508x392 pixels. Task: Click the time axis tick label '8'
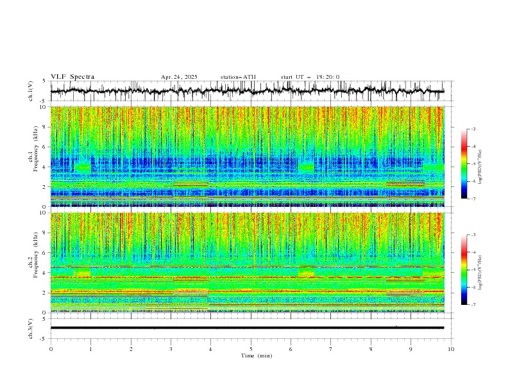(371, 349)
